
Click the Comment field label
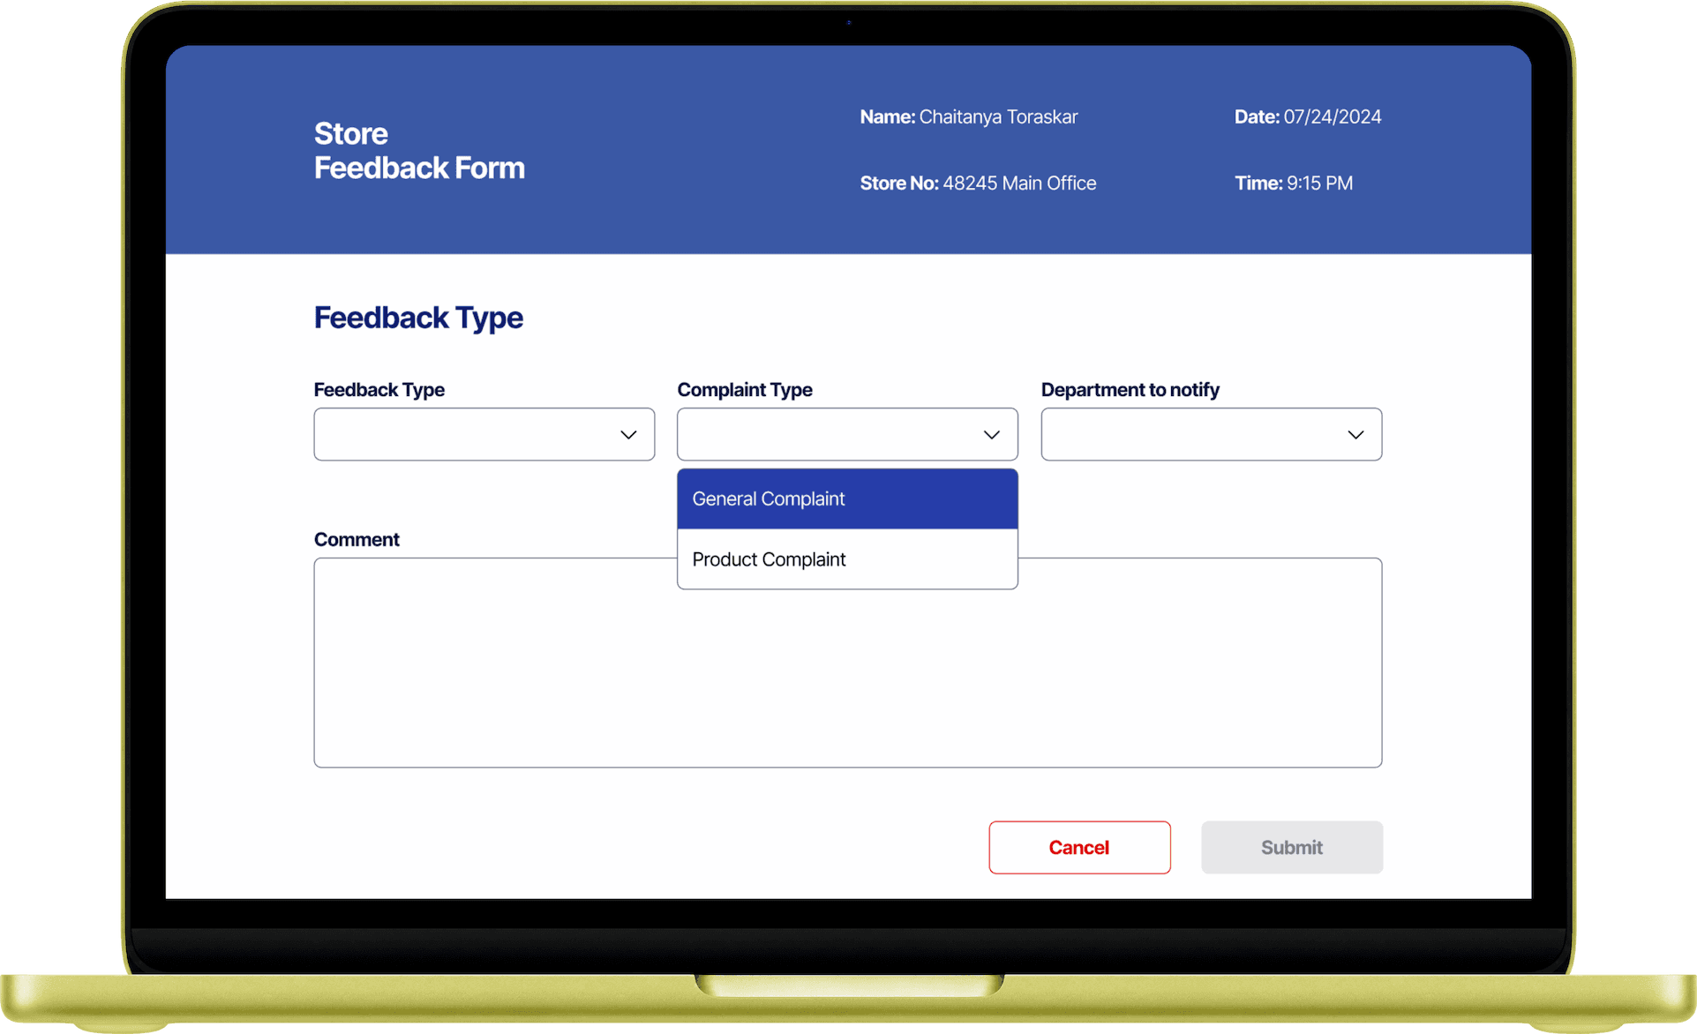357,540
